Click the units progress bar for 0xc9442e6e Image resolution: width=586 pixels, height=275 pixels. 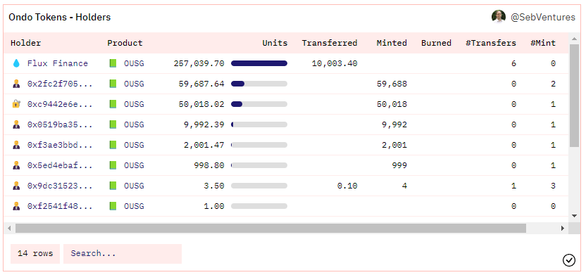(259, 104)
